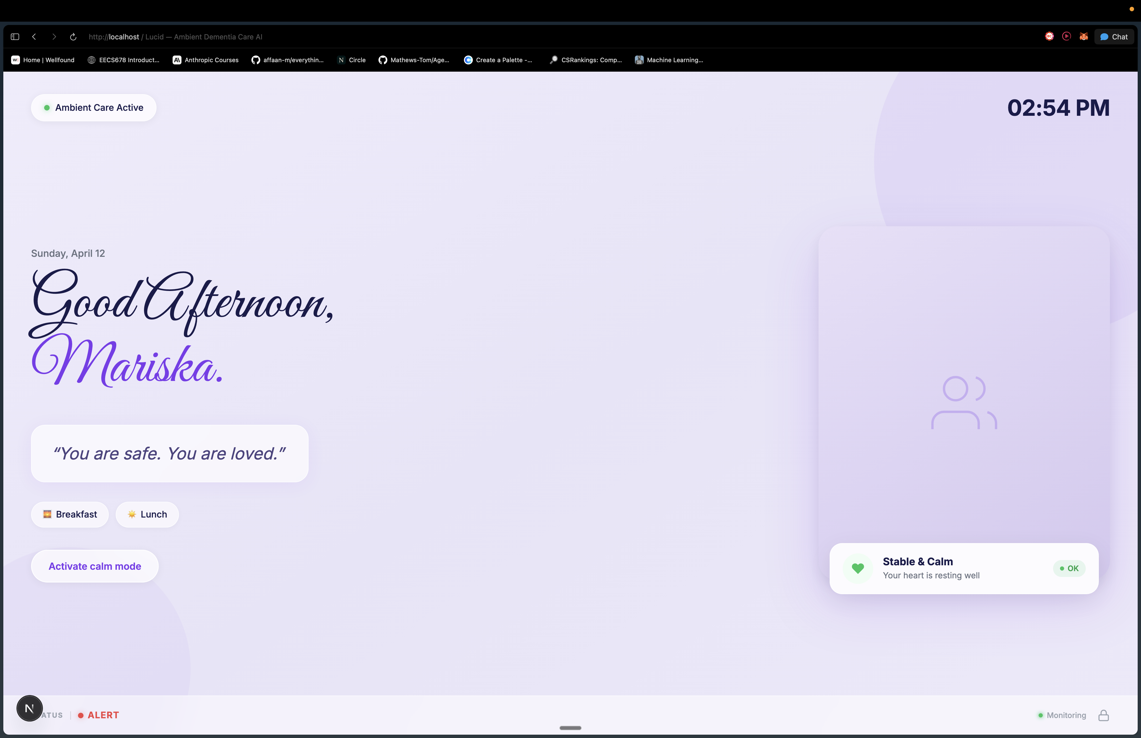Open the CSRankings bookmark
Image resolution: width=1141 pixels, height=738 pixels.
(x=585, y=60)
